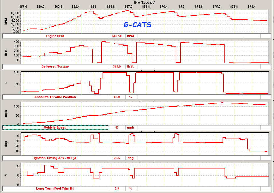Click the fuel trim value 3.9
Image resolution: width=274 pixels, height=193 pixels.
[117, 188]
